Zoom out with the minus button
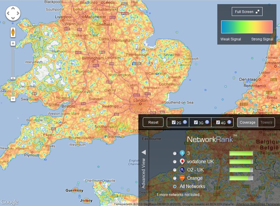Viewport: 280px width, 206px height. [13, 99]
